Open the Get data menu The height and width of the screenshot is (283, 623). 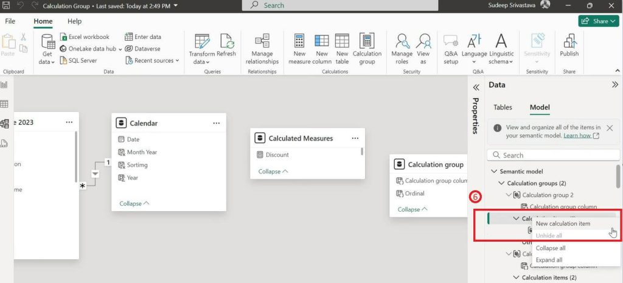tap(47, 50)
